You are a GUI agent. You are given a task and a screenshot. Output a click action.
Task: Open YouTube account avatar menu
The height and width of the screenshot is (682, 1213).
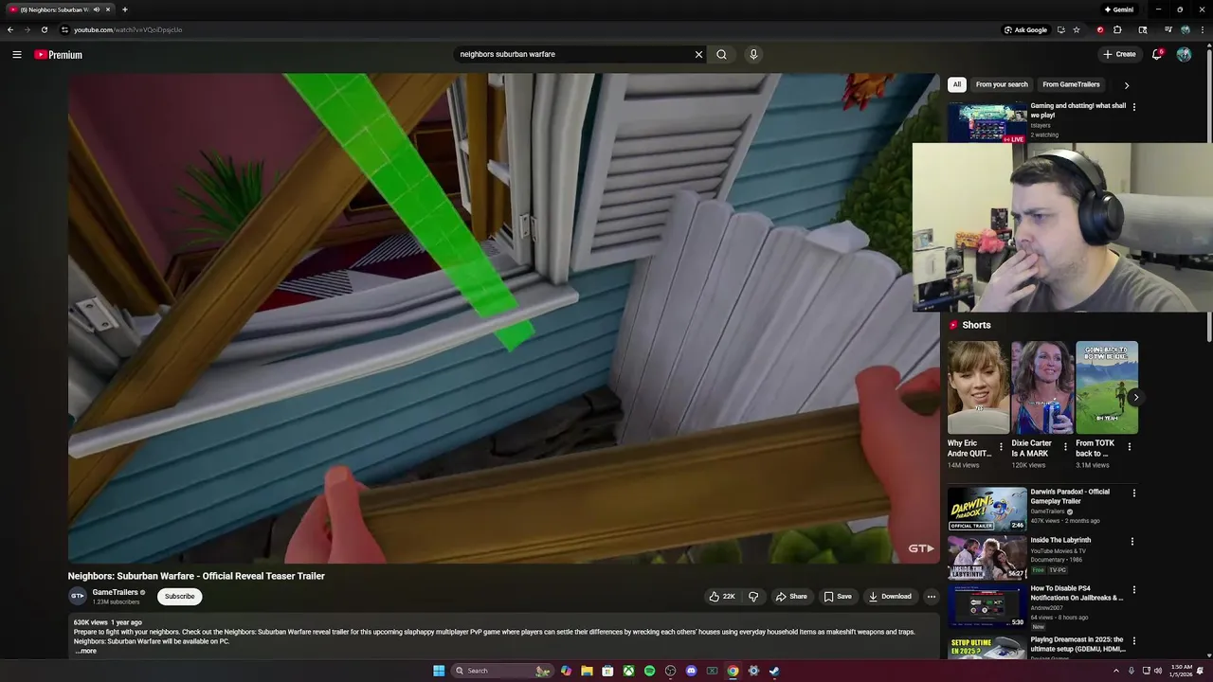tap(1184, 55)
